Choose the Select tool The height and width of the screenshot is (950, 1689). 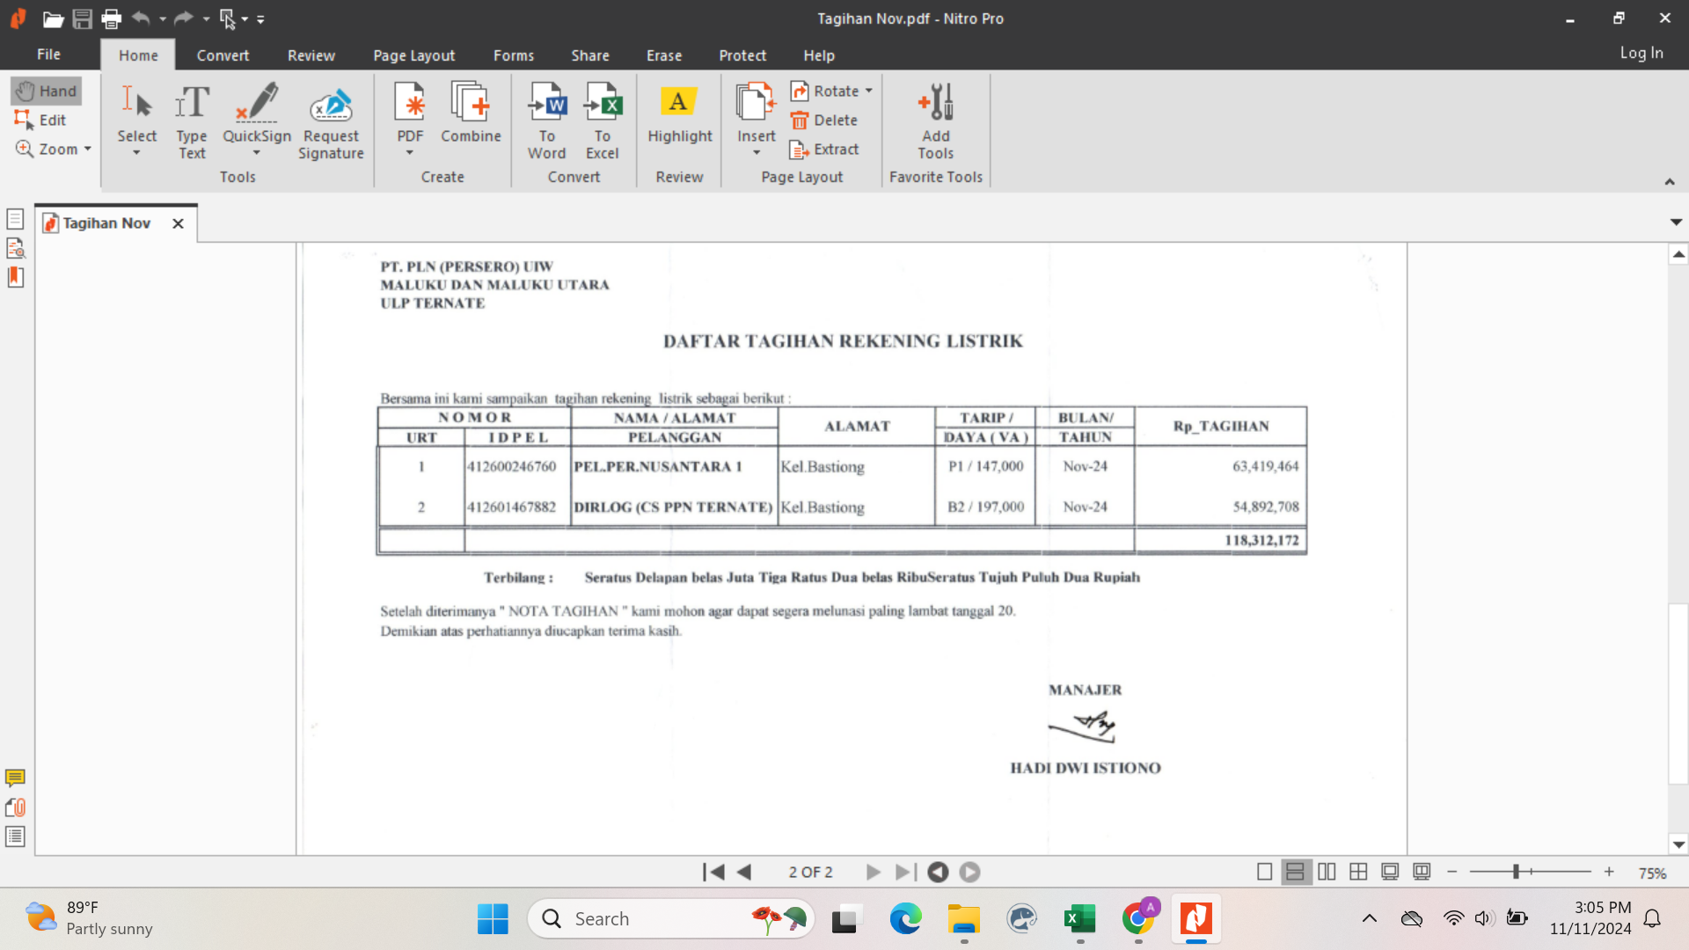[136, 113]
